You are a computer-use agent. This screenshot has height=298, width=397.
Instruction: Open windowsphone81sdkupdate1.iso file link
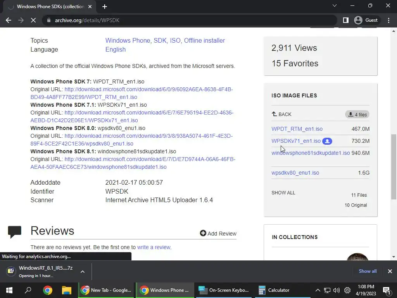coord(311,153)
